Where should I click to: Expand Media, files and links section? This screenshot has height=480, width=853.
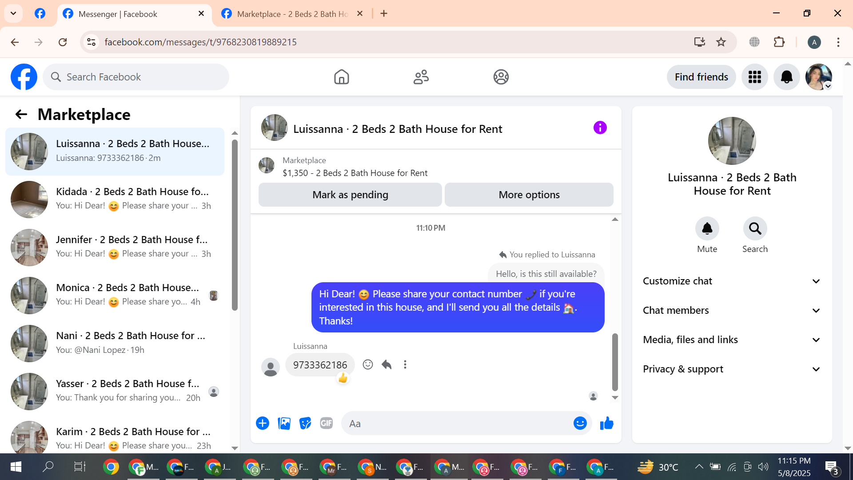(x=732, y=340)
